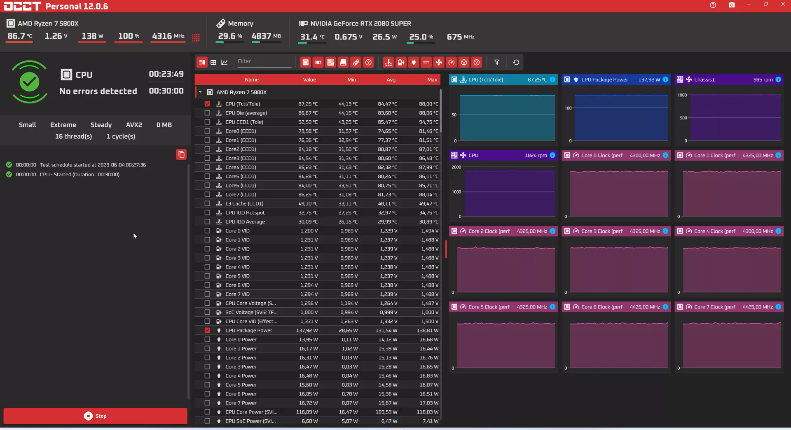
Task: Switch to the graph-only view icon
Action: [225, 63]
